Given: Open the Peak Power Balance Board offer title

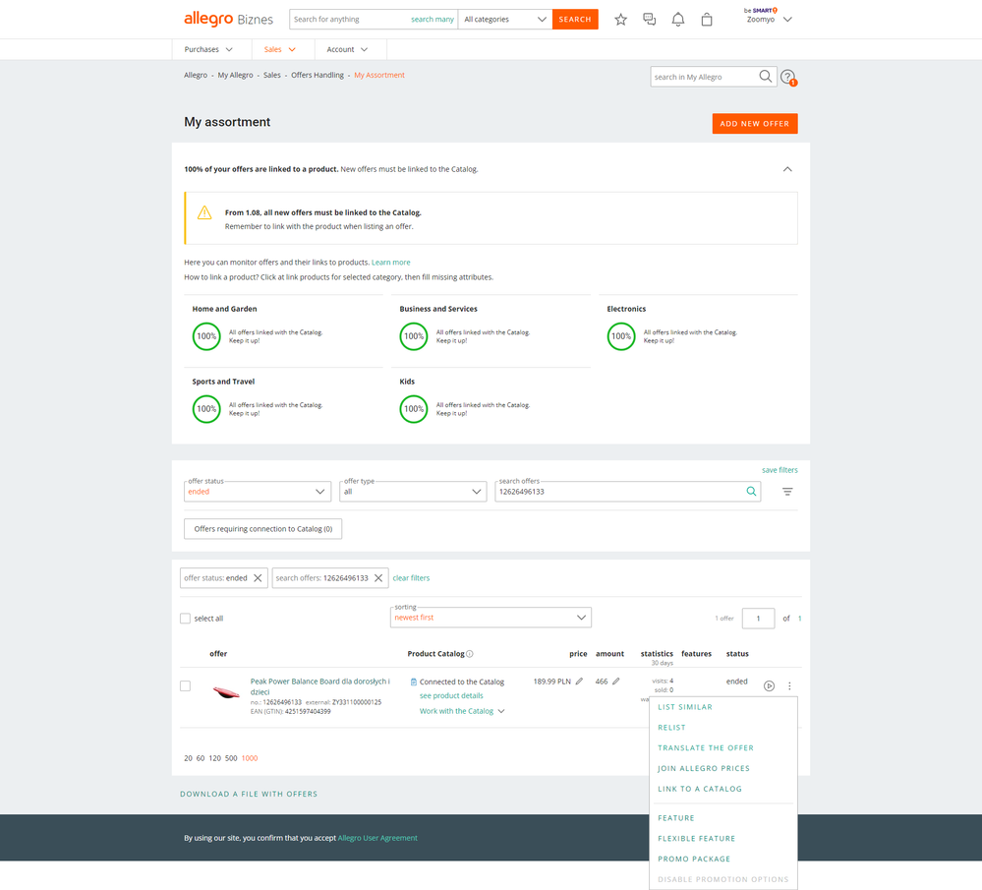Looking at the screenshot, I should [320, 686].
